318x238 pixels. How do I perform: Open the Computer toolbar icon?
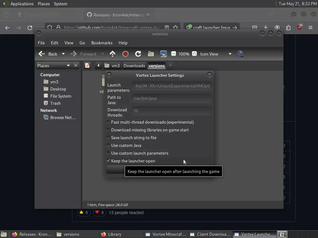(x=163, y=54)
